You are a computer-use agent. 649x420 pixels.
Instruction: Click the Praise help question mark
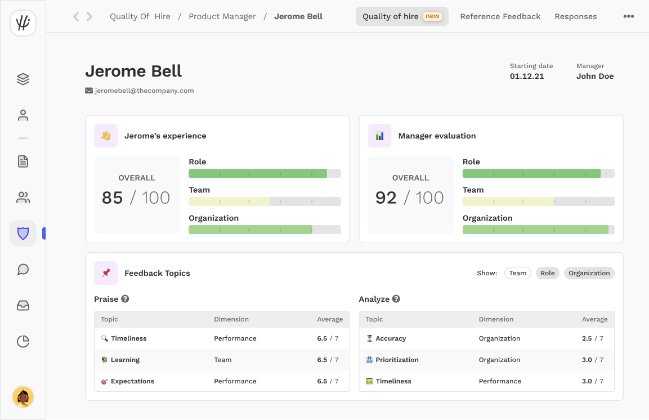pos(125,299)
